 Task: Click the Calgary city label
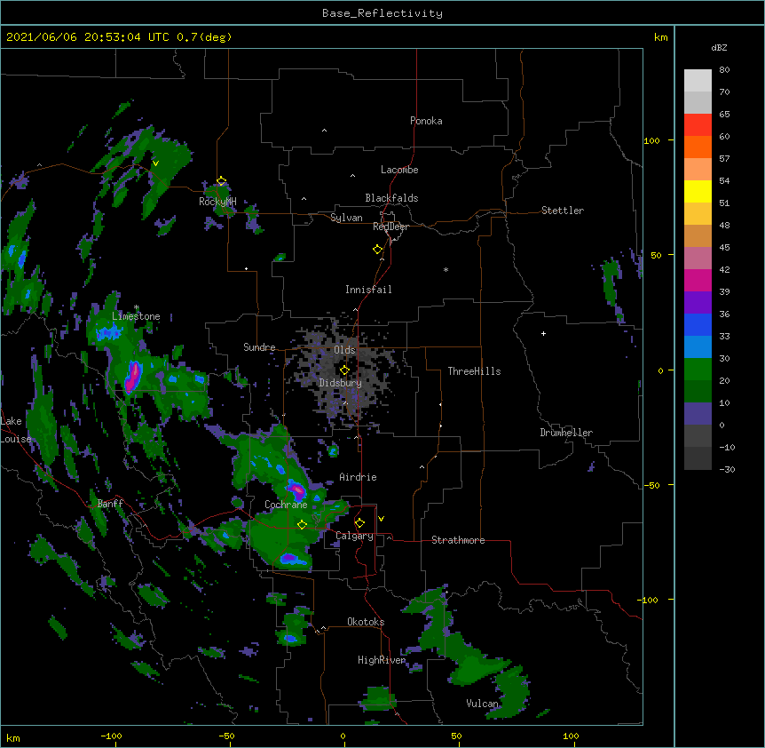354,536
